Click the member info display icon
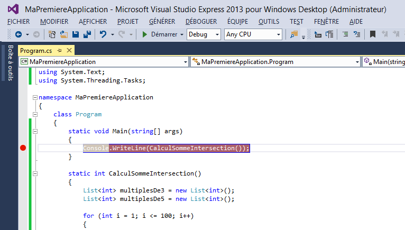The width and height of the screenshot is (405, 230). 318,34
